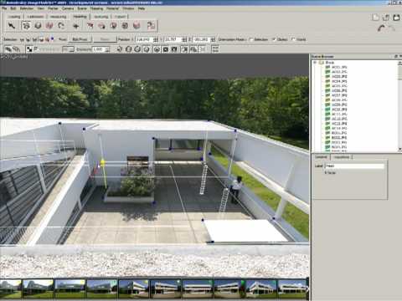Click the last icon in modeling toolbar
The image size is (402, 301).
coord(151,26)
